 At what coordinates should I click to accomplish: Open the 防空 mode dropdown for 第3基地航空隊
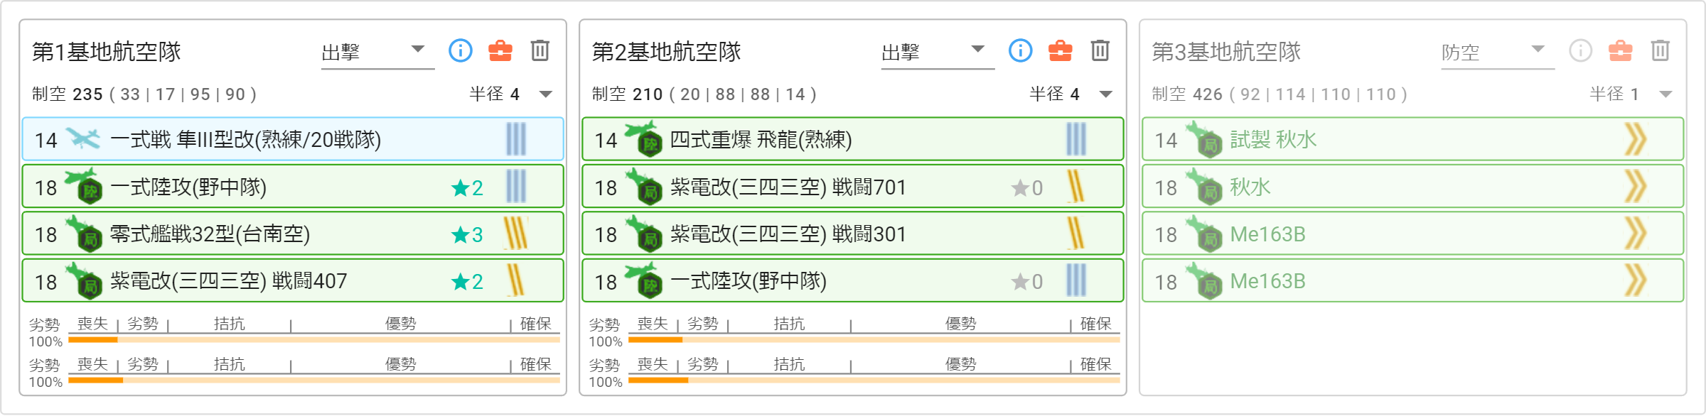(1496, 51)
